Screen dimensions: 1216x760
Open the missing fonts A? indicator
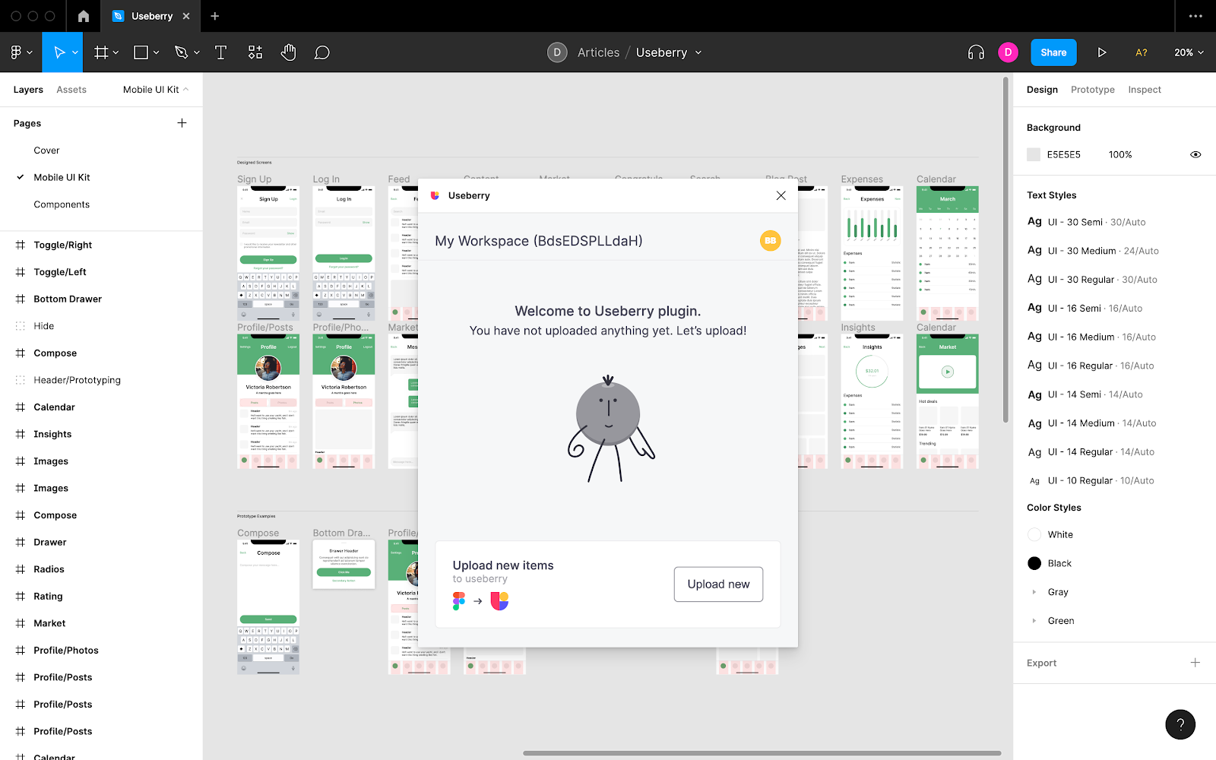[1142, 52]
